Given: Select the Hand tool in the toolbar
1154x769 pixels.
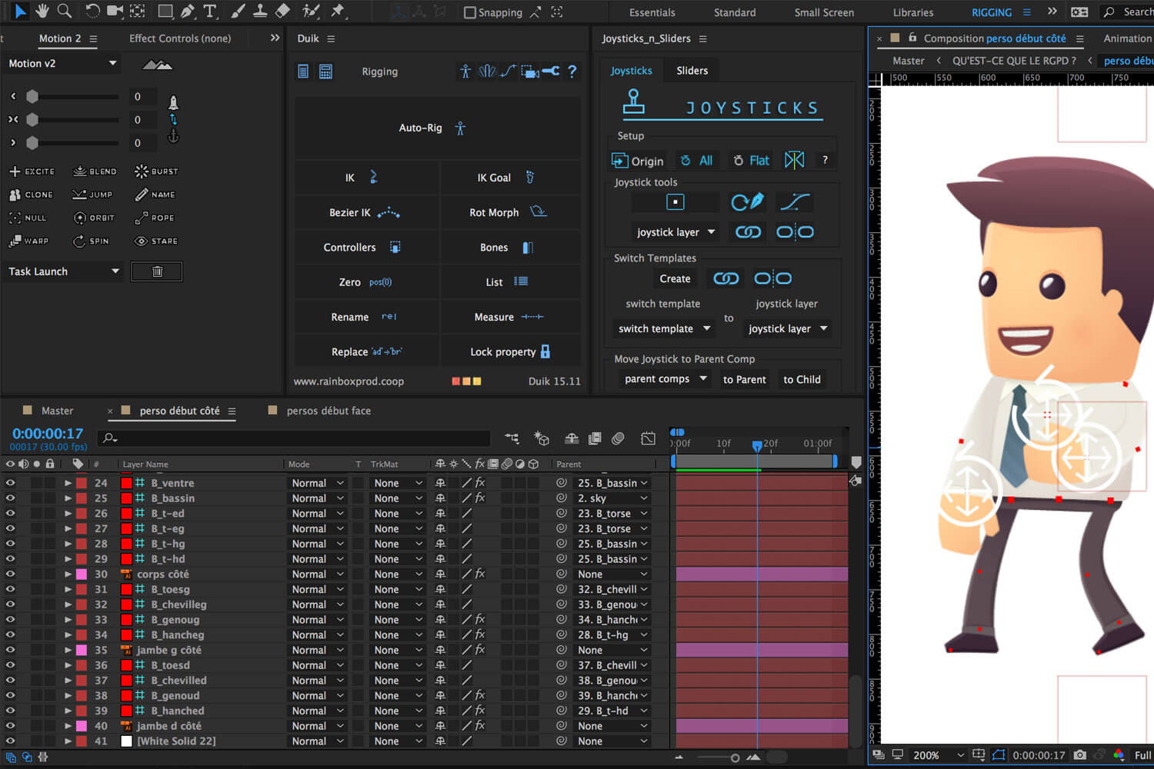Looking at the screenshot, I should pos(42,11).
